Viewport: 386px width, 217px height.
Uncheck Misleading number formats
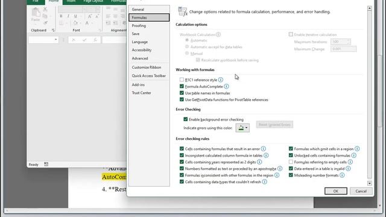[x=291, y=175]
